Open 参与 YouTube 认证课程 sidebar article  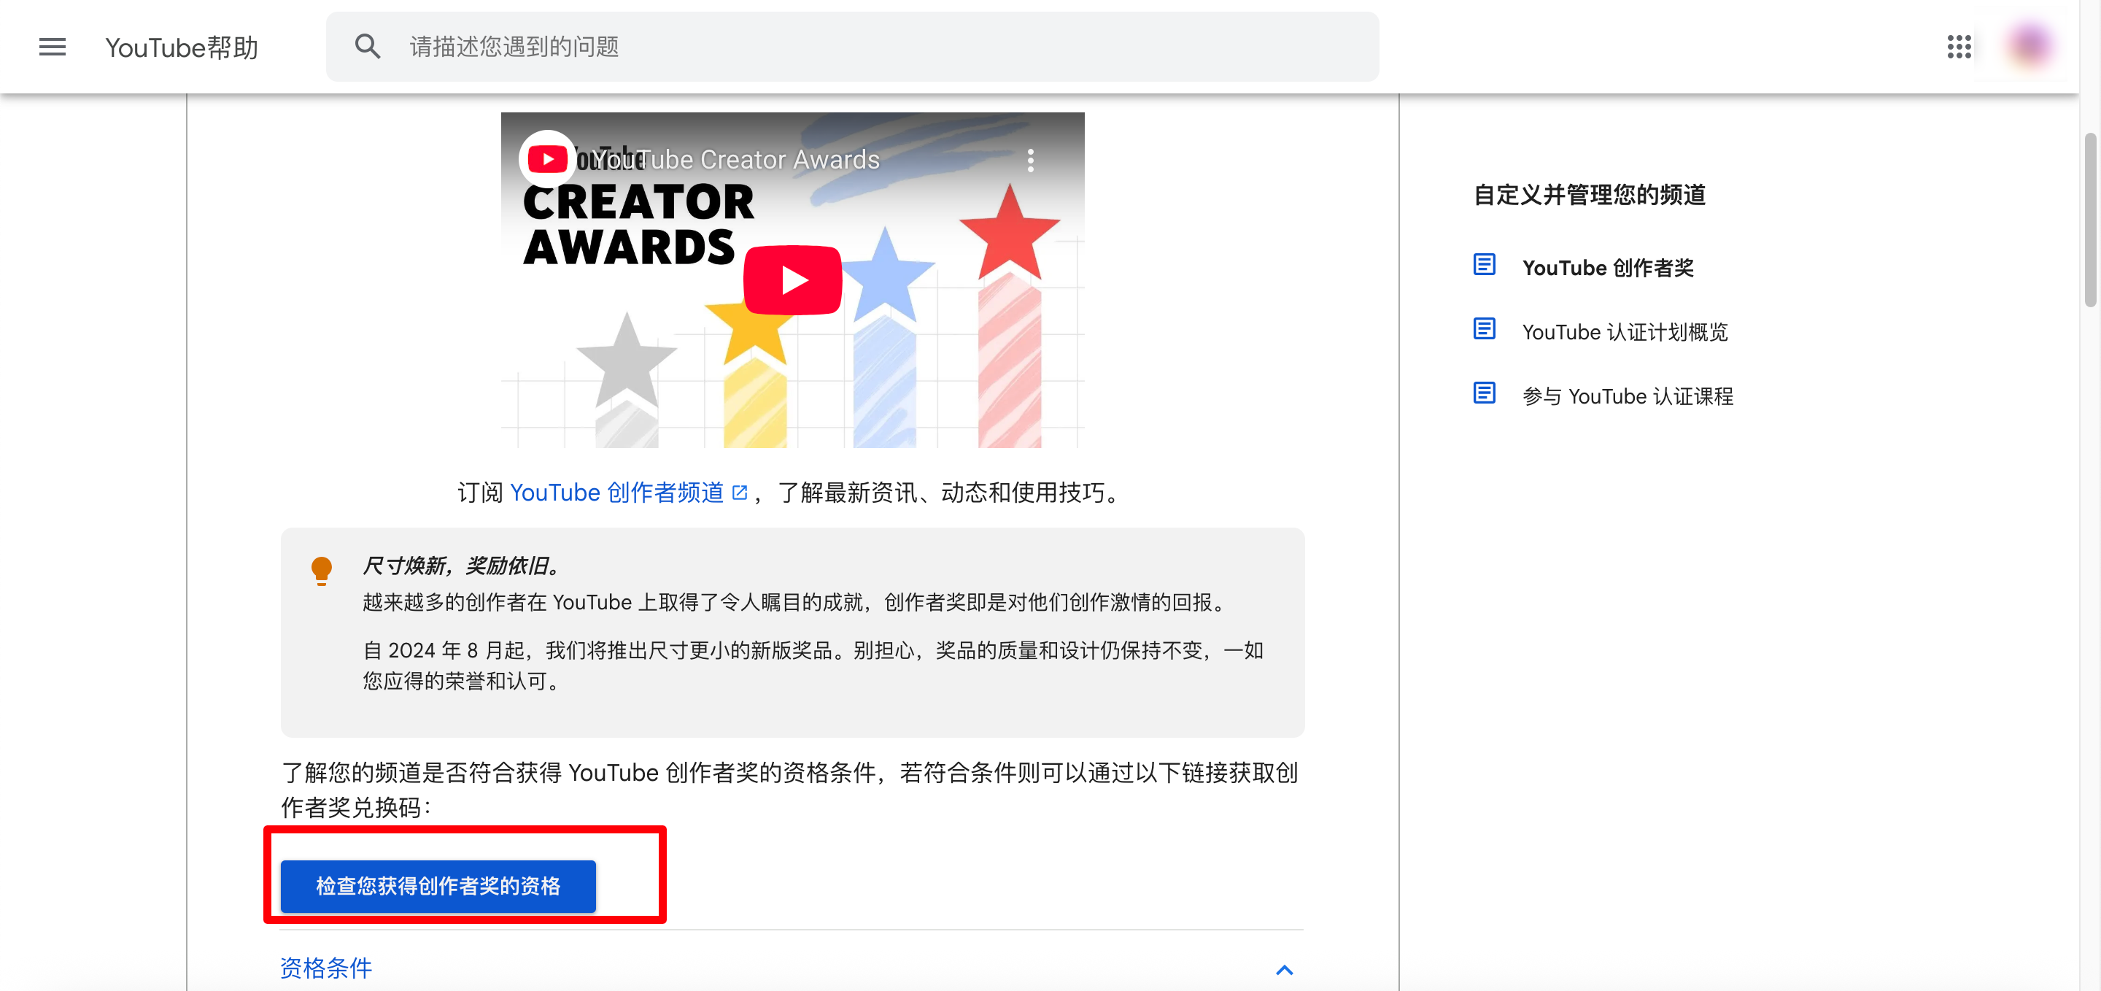coord(1627,396)
